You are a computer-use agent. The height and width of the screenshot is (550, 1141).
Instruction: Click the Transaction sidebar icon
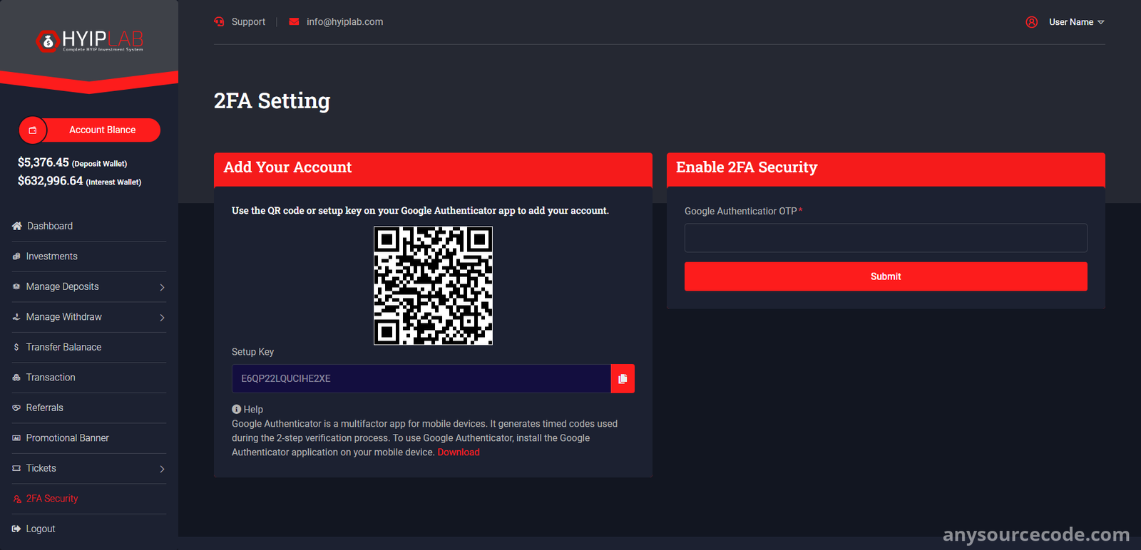(x=16, y=378)
